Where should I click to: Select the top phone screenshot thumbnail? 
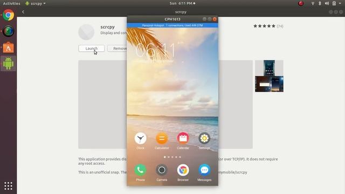point(269,68)
